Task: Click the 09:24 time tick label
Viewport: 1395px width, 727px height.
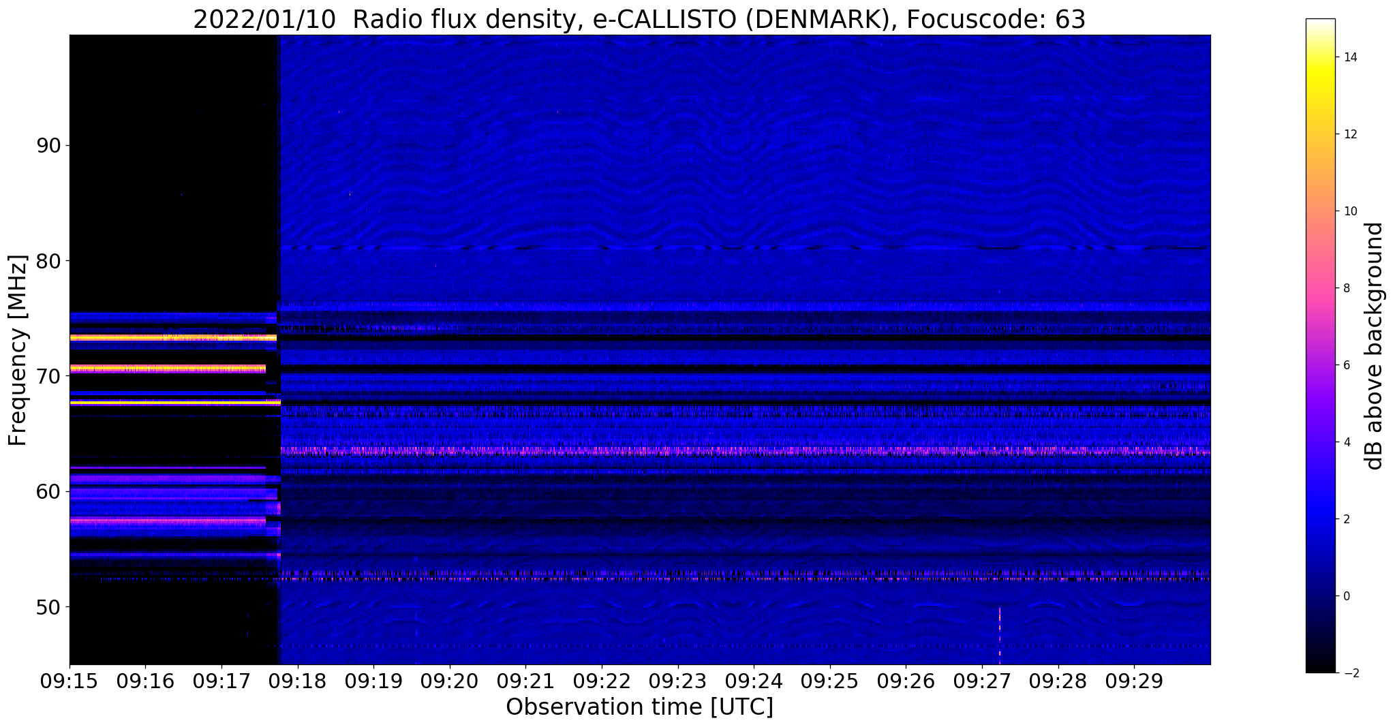Action: tap(754, 682)
